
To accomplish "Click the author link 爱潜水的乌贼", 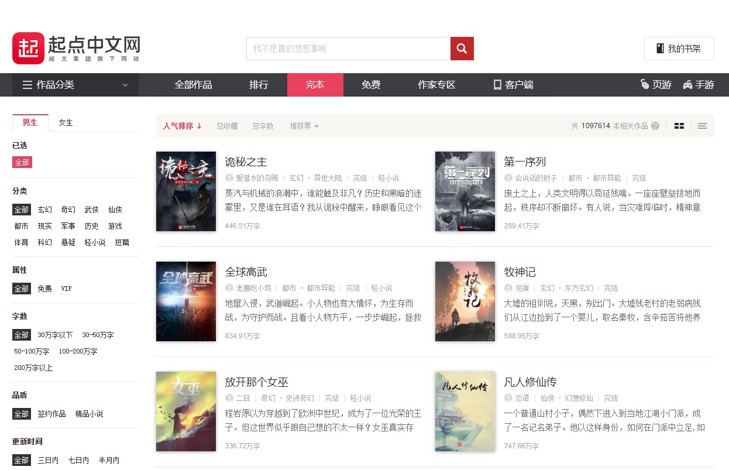I will click(257, 179).
